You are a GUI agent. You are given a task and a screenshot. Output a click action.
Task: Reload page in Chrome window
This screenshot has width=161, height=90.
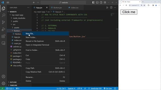[x=126, y=5]
